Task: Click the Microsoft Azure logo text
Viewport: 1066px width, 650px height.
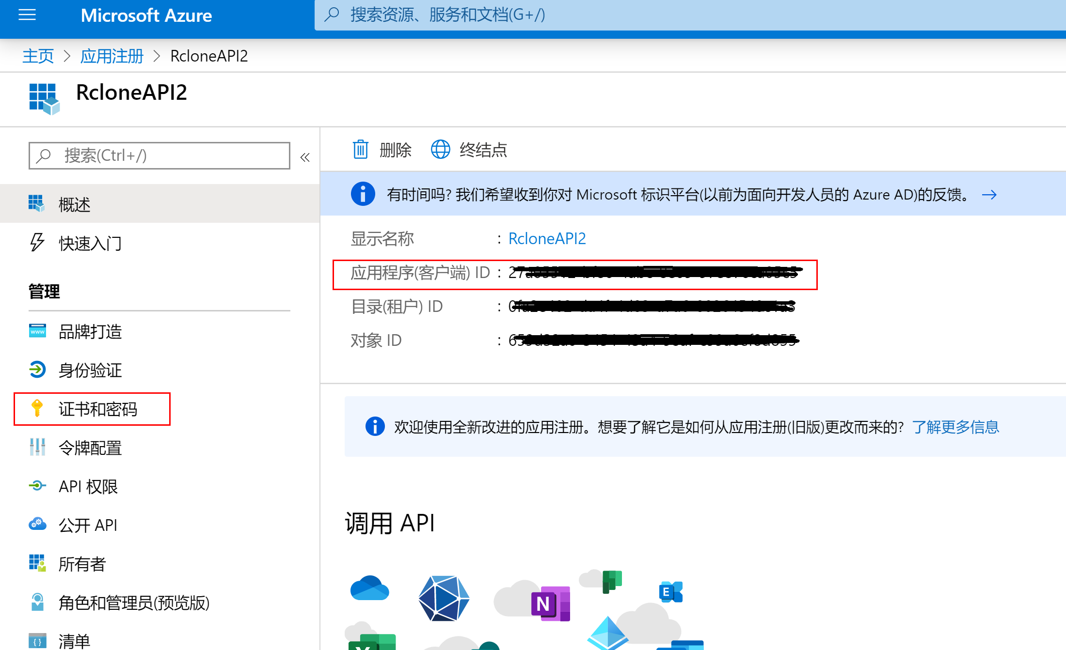Action: (146, 15)
